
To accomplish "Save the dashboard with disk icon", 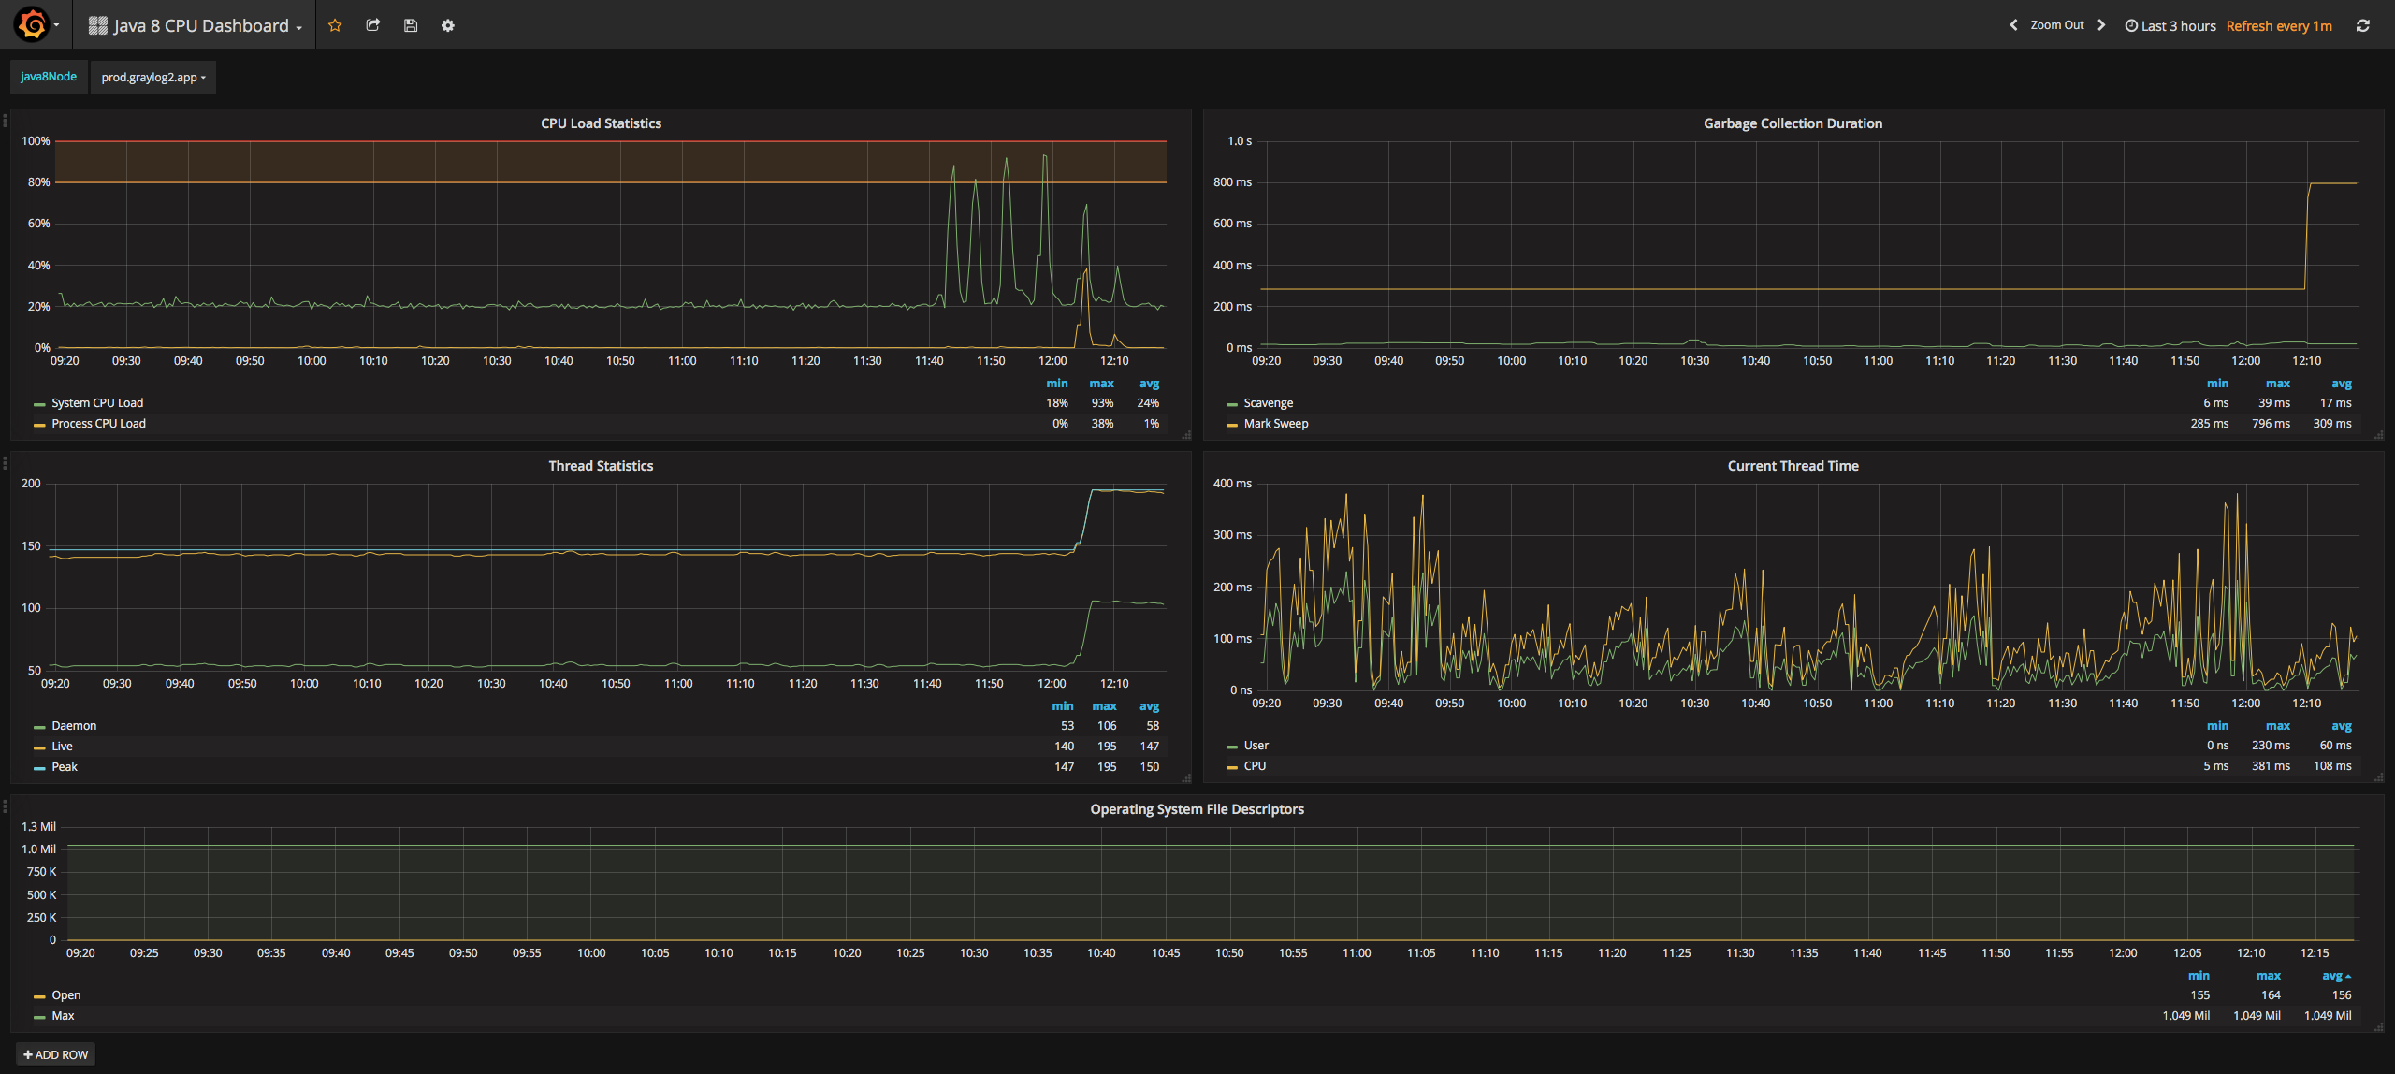I will pyautogui.click(x=410, y=25).
